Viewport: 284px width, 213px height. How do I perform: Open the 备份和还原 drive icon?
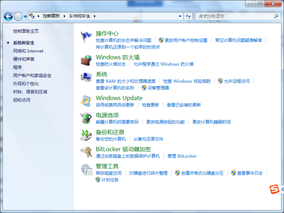click(x=86, y=135)
